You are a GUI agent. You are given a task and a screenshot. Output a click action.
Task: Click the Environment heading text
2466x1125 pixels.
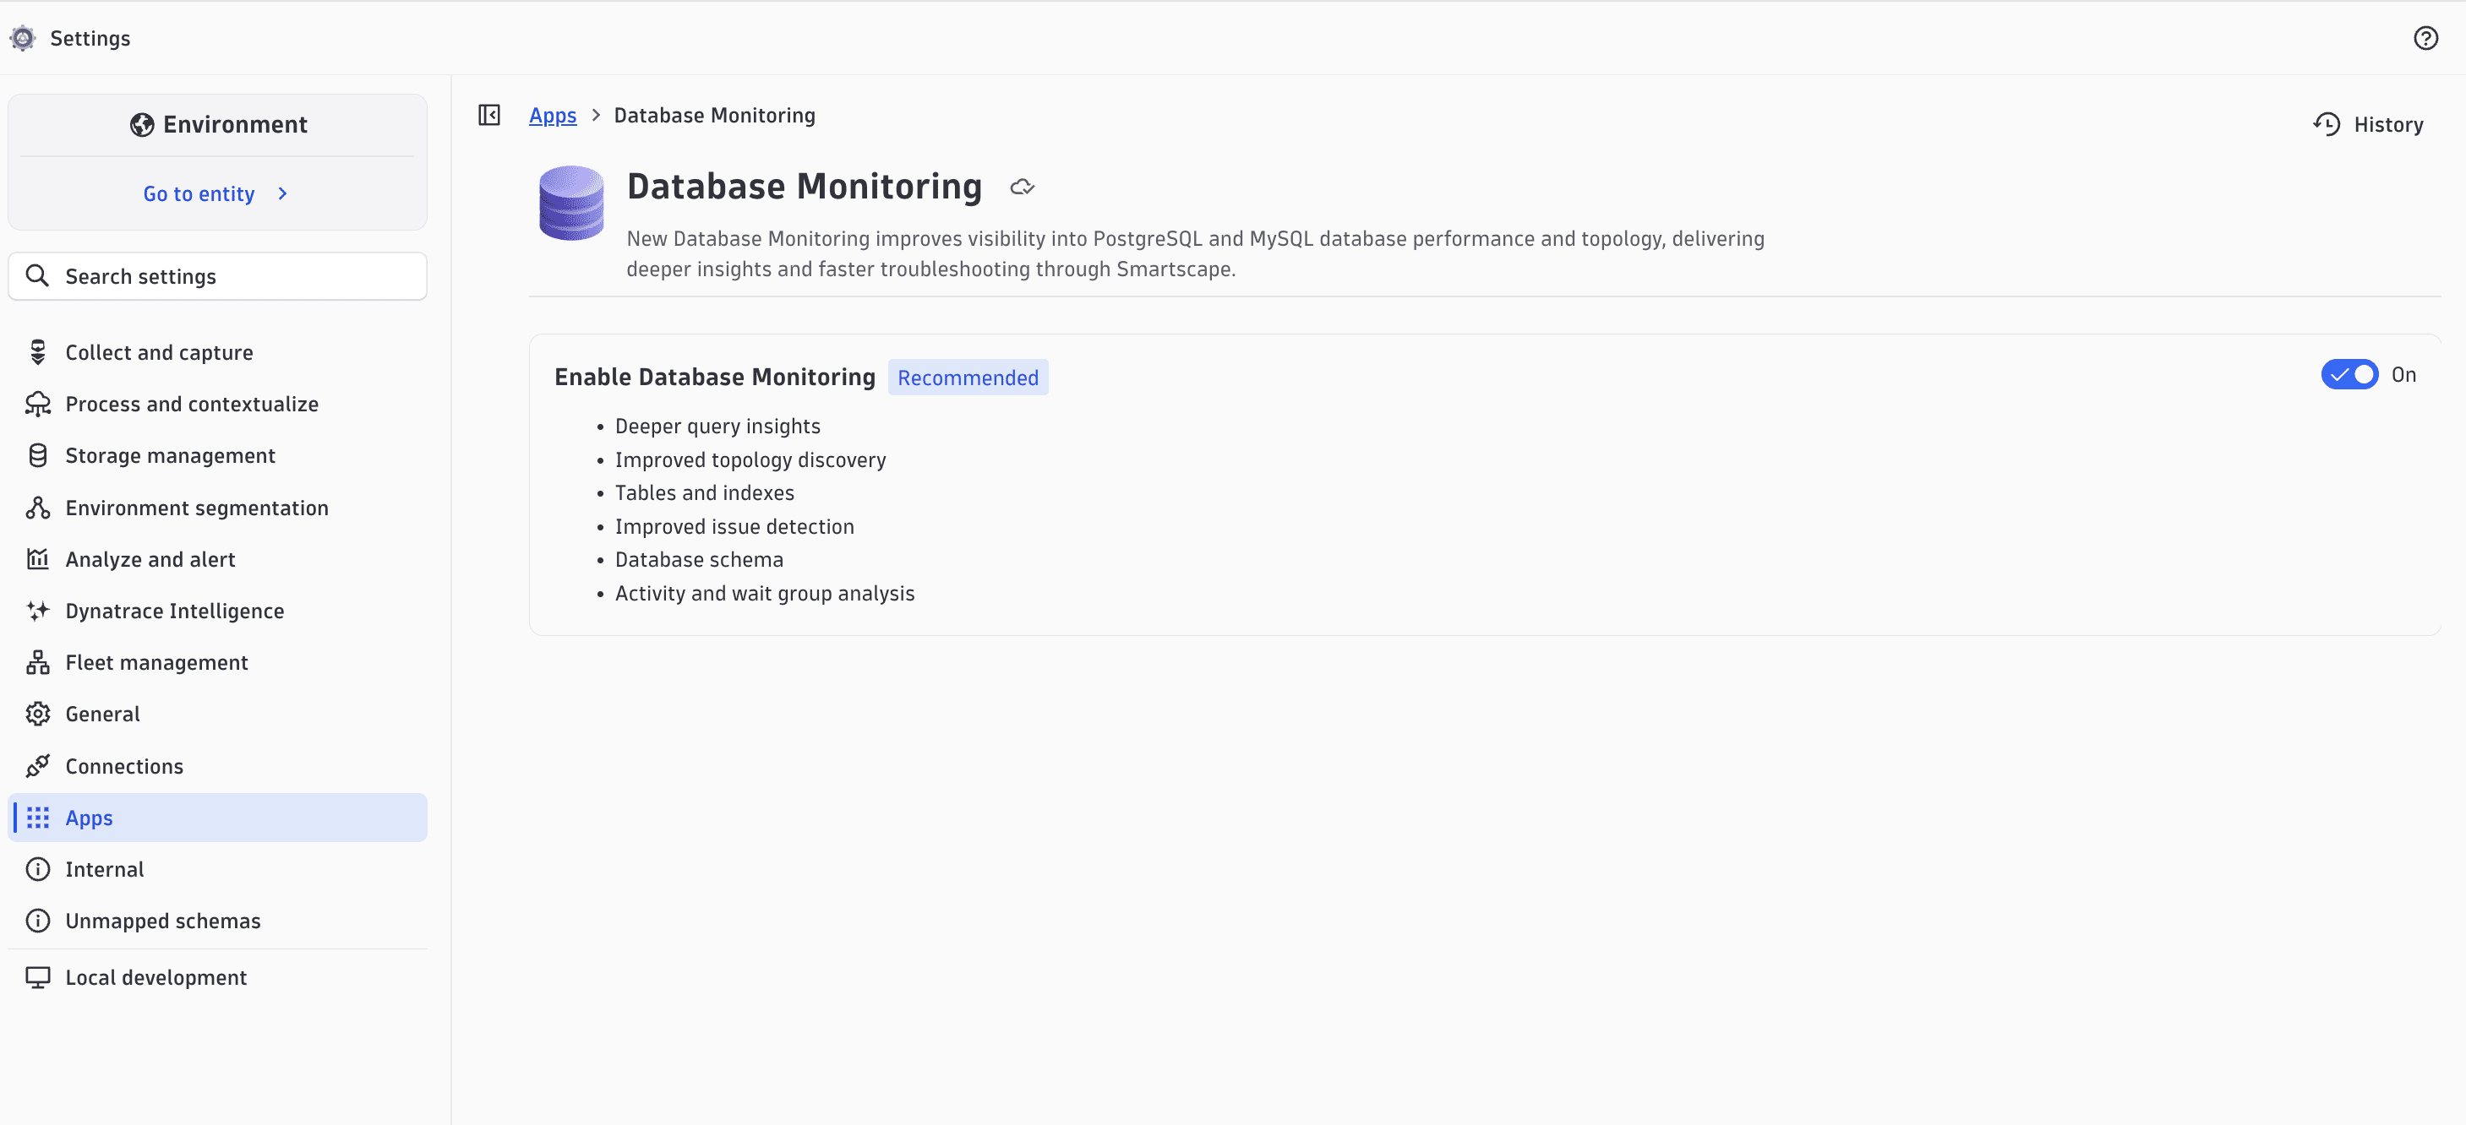pos(235,125)
